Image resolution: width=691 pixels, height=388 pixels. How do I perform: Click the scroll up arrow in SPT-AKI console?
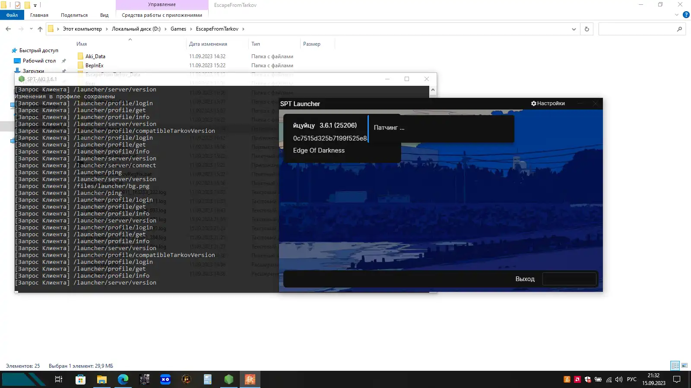coord(433,90)
